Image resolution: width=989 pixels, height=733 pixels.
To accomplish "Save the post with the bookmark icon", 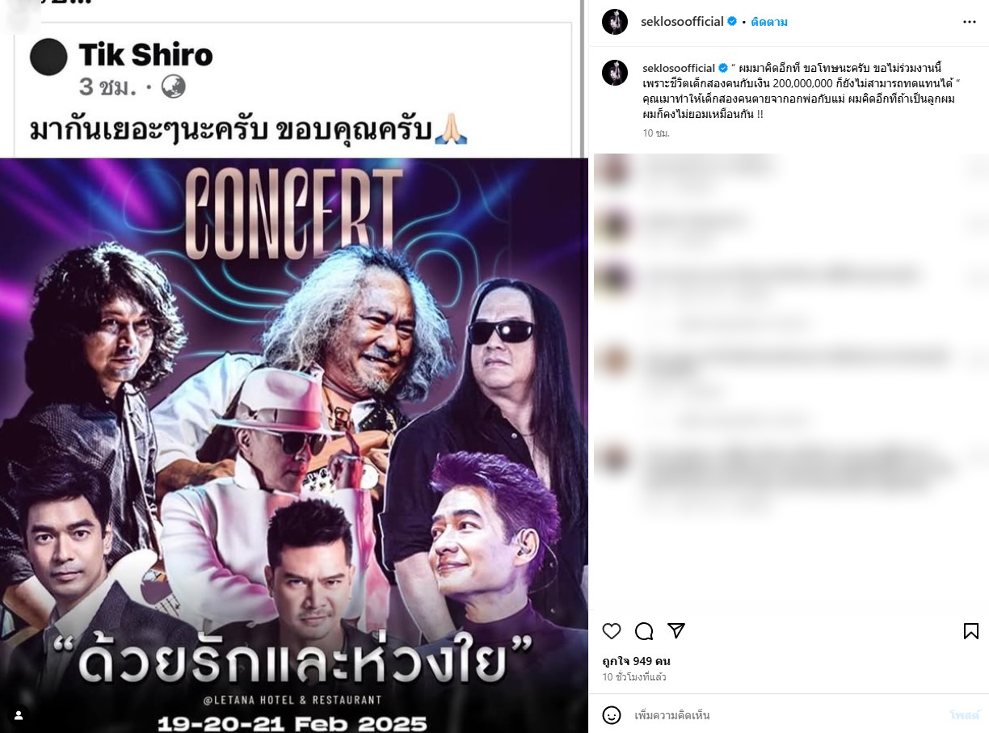I will point(971,631).
